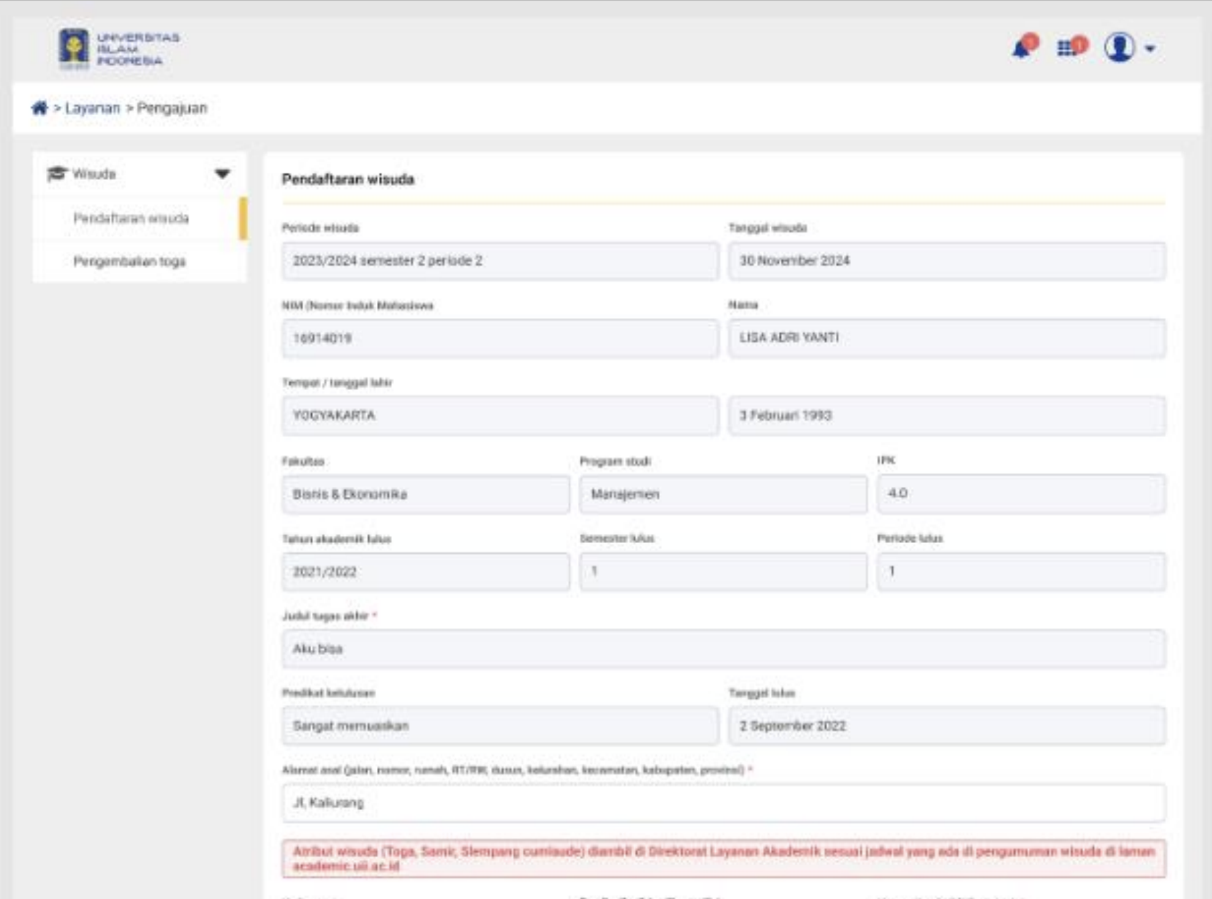The width and height of the screenshot is (1212, 899).
Task: Click the user profile avatar icon
Action: tap(1119, 48)
